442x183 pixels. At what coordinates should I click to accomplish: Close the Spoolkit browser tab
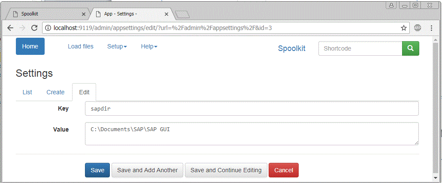pos(83,14)
